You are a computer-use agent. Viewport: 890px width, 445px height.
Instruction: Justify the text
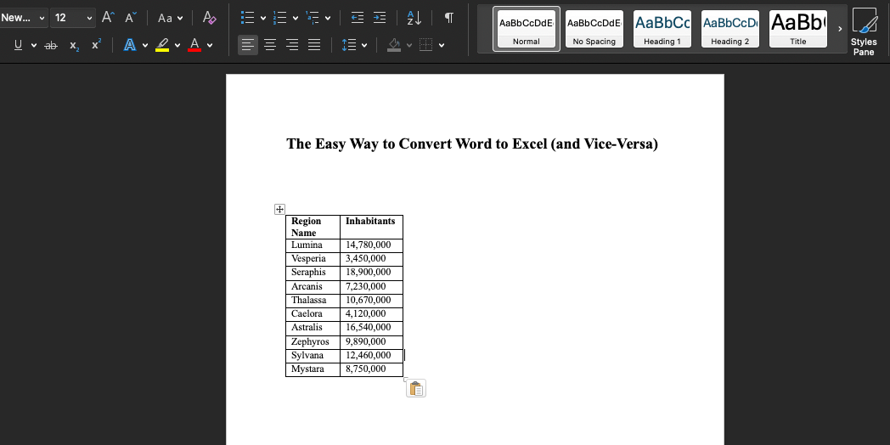coord(314,45)
